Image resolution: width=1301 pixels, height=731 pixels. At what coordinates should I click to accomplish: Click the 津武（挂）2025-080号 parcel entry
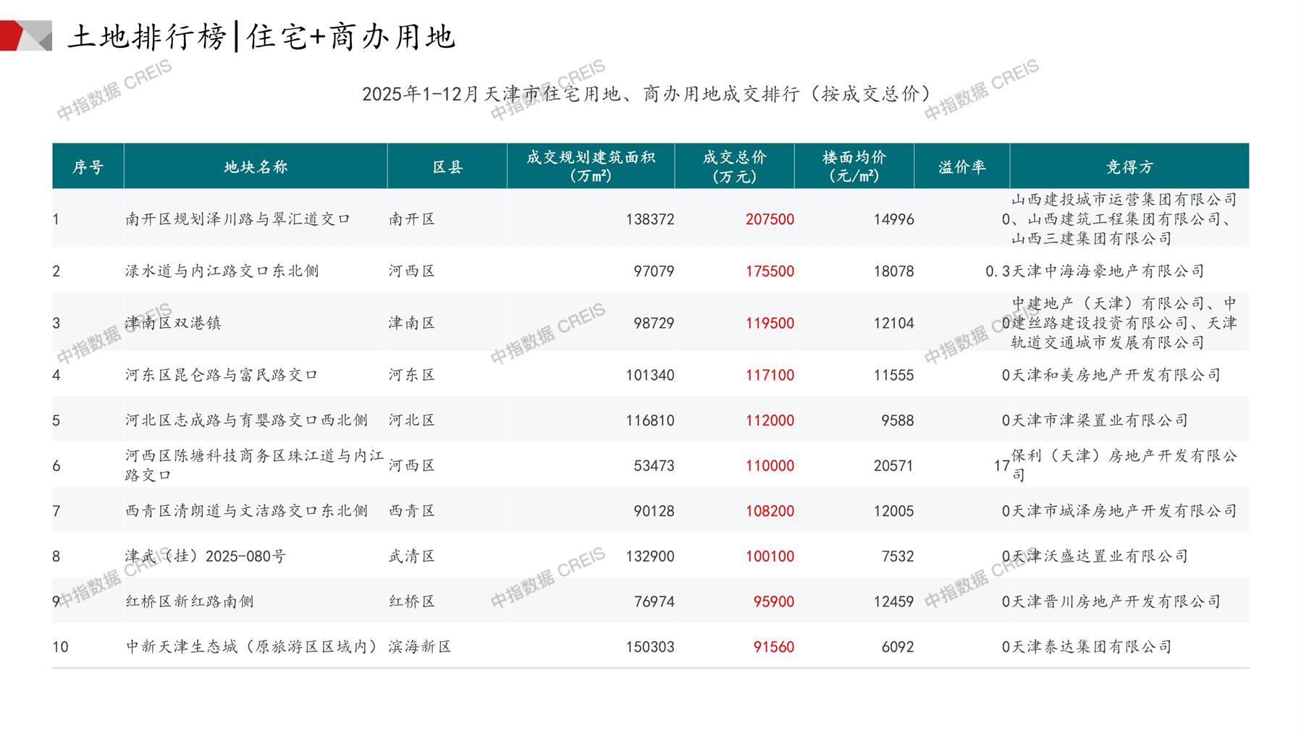point(206,557)
